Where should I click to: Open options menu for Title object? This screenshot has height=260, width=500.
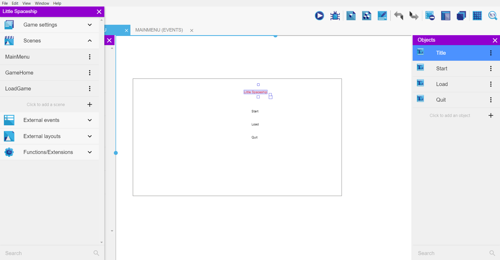coord(491,53)
